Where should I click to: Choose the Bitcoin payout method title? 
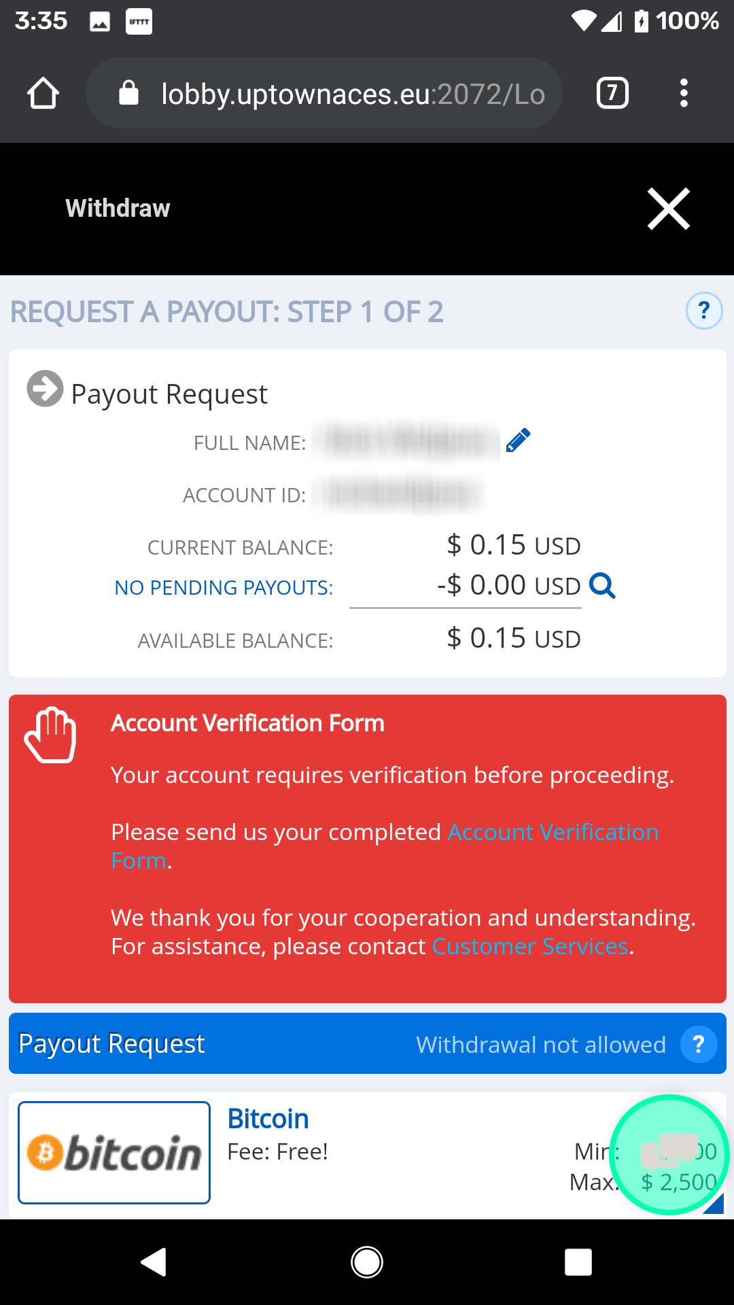coord(268,1119)
